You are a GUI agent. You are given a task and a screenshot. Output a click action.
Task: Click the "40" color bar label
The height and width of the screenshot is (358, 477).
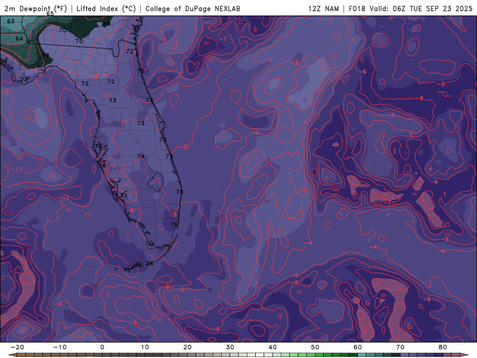point(272,347)
